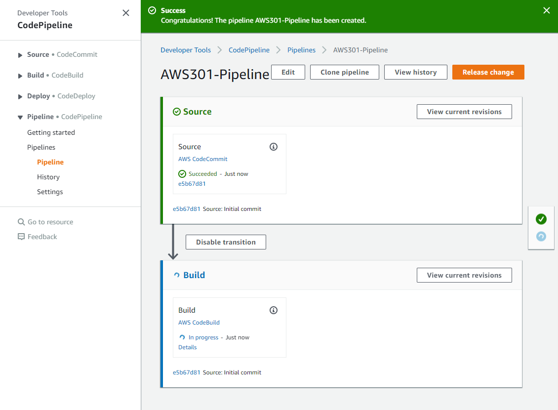This screenshot has height=410, width=558.
Task: View current revisions for Source stage
Action: 464,112
